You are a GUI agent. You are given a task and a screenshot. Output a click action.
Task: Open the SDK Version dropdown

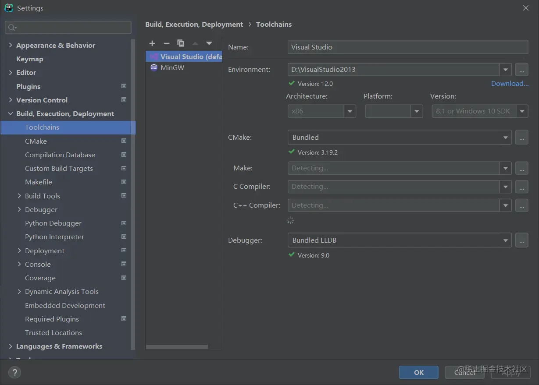(x=522, y=111)
